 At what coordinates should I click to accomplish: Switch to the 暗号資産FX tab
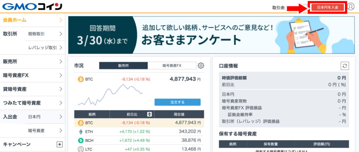(172, 66)
